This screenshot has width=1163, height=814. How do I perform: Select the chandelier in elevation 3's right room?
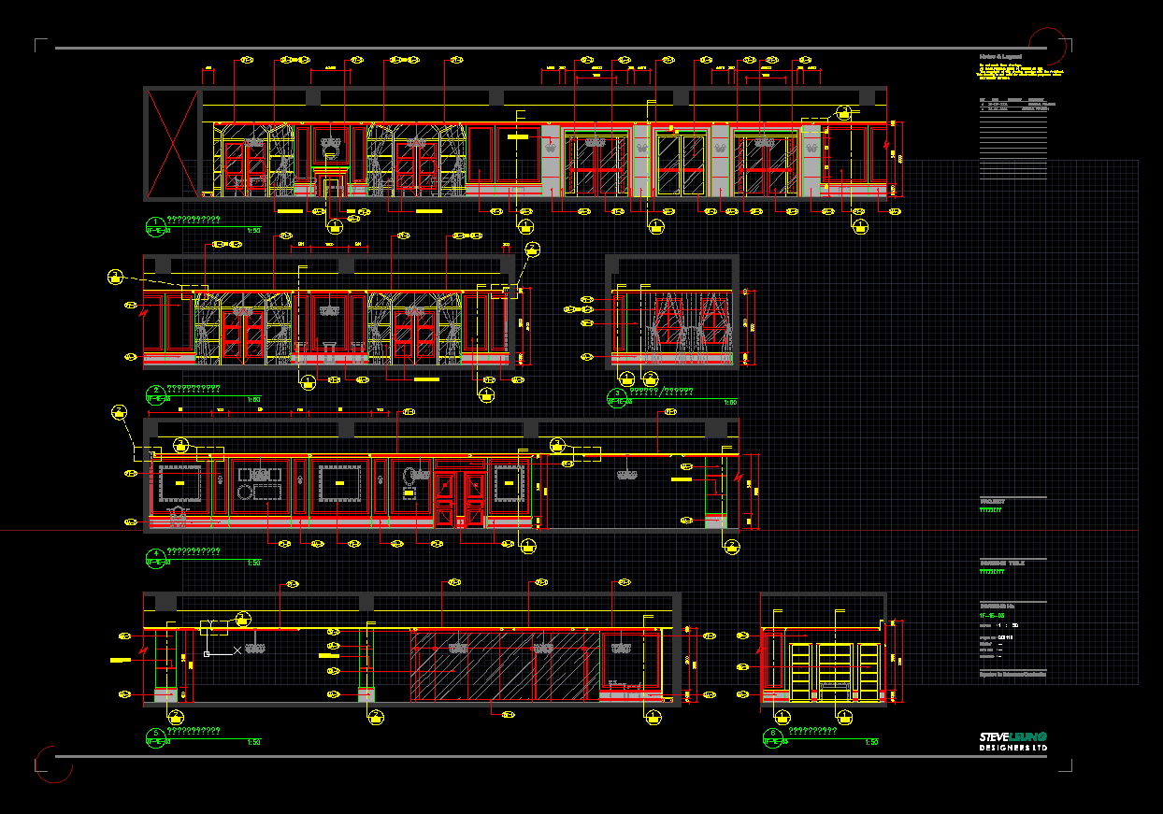click(x=625, y=476)
